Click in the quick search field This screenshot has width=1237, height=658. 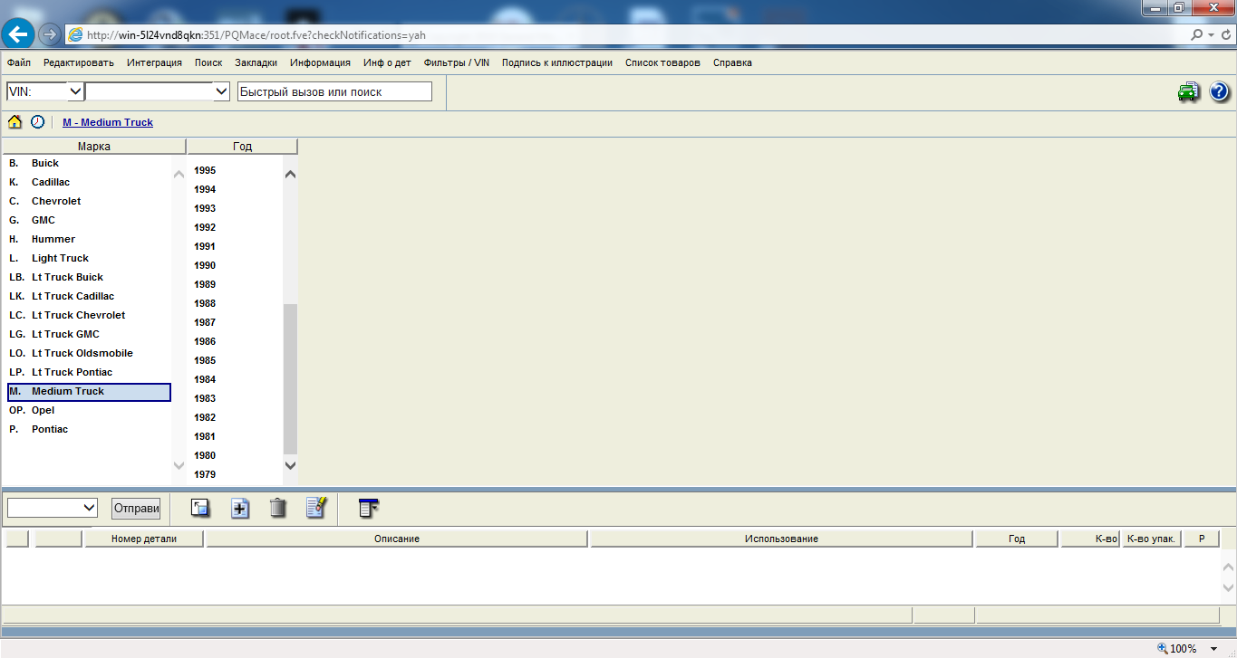click(x=334, y=91)
